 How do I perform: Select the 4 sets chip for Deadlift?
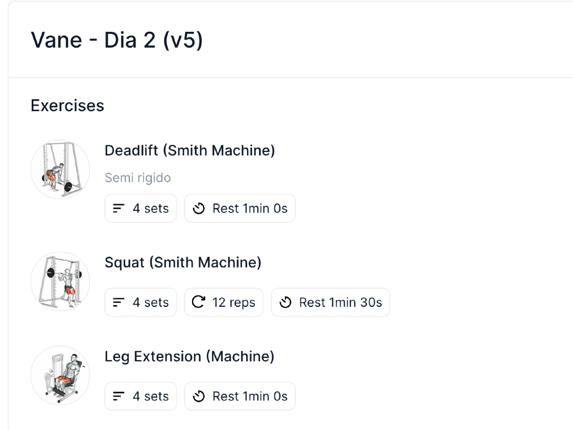pos(141,209)
